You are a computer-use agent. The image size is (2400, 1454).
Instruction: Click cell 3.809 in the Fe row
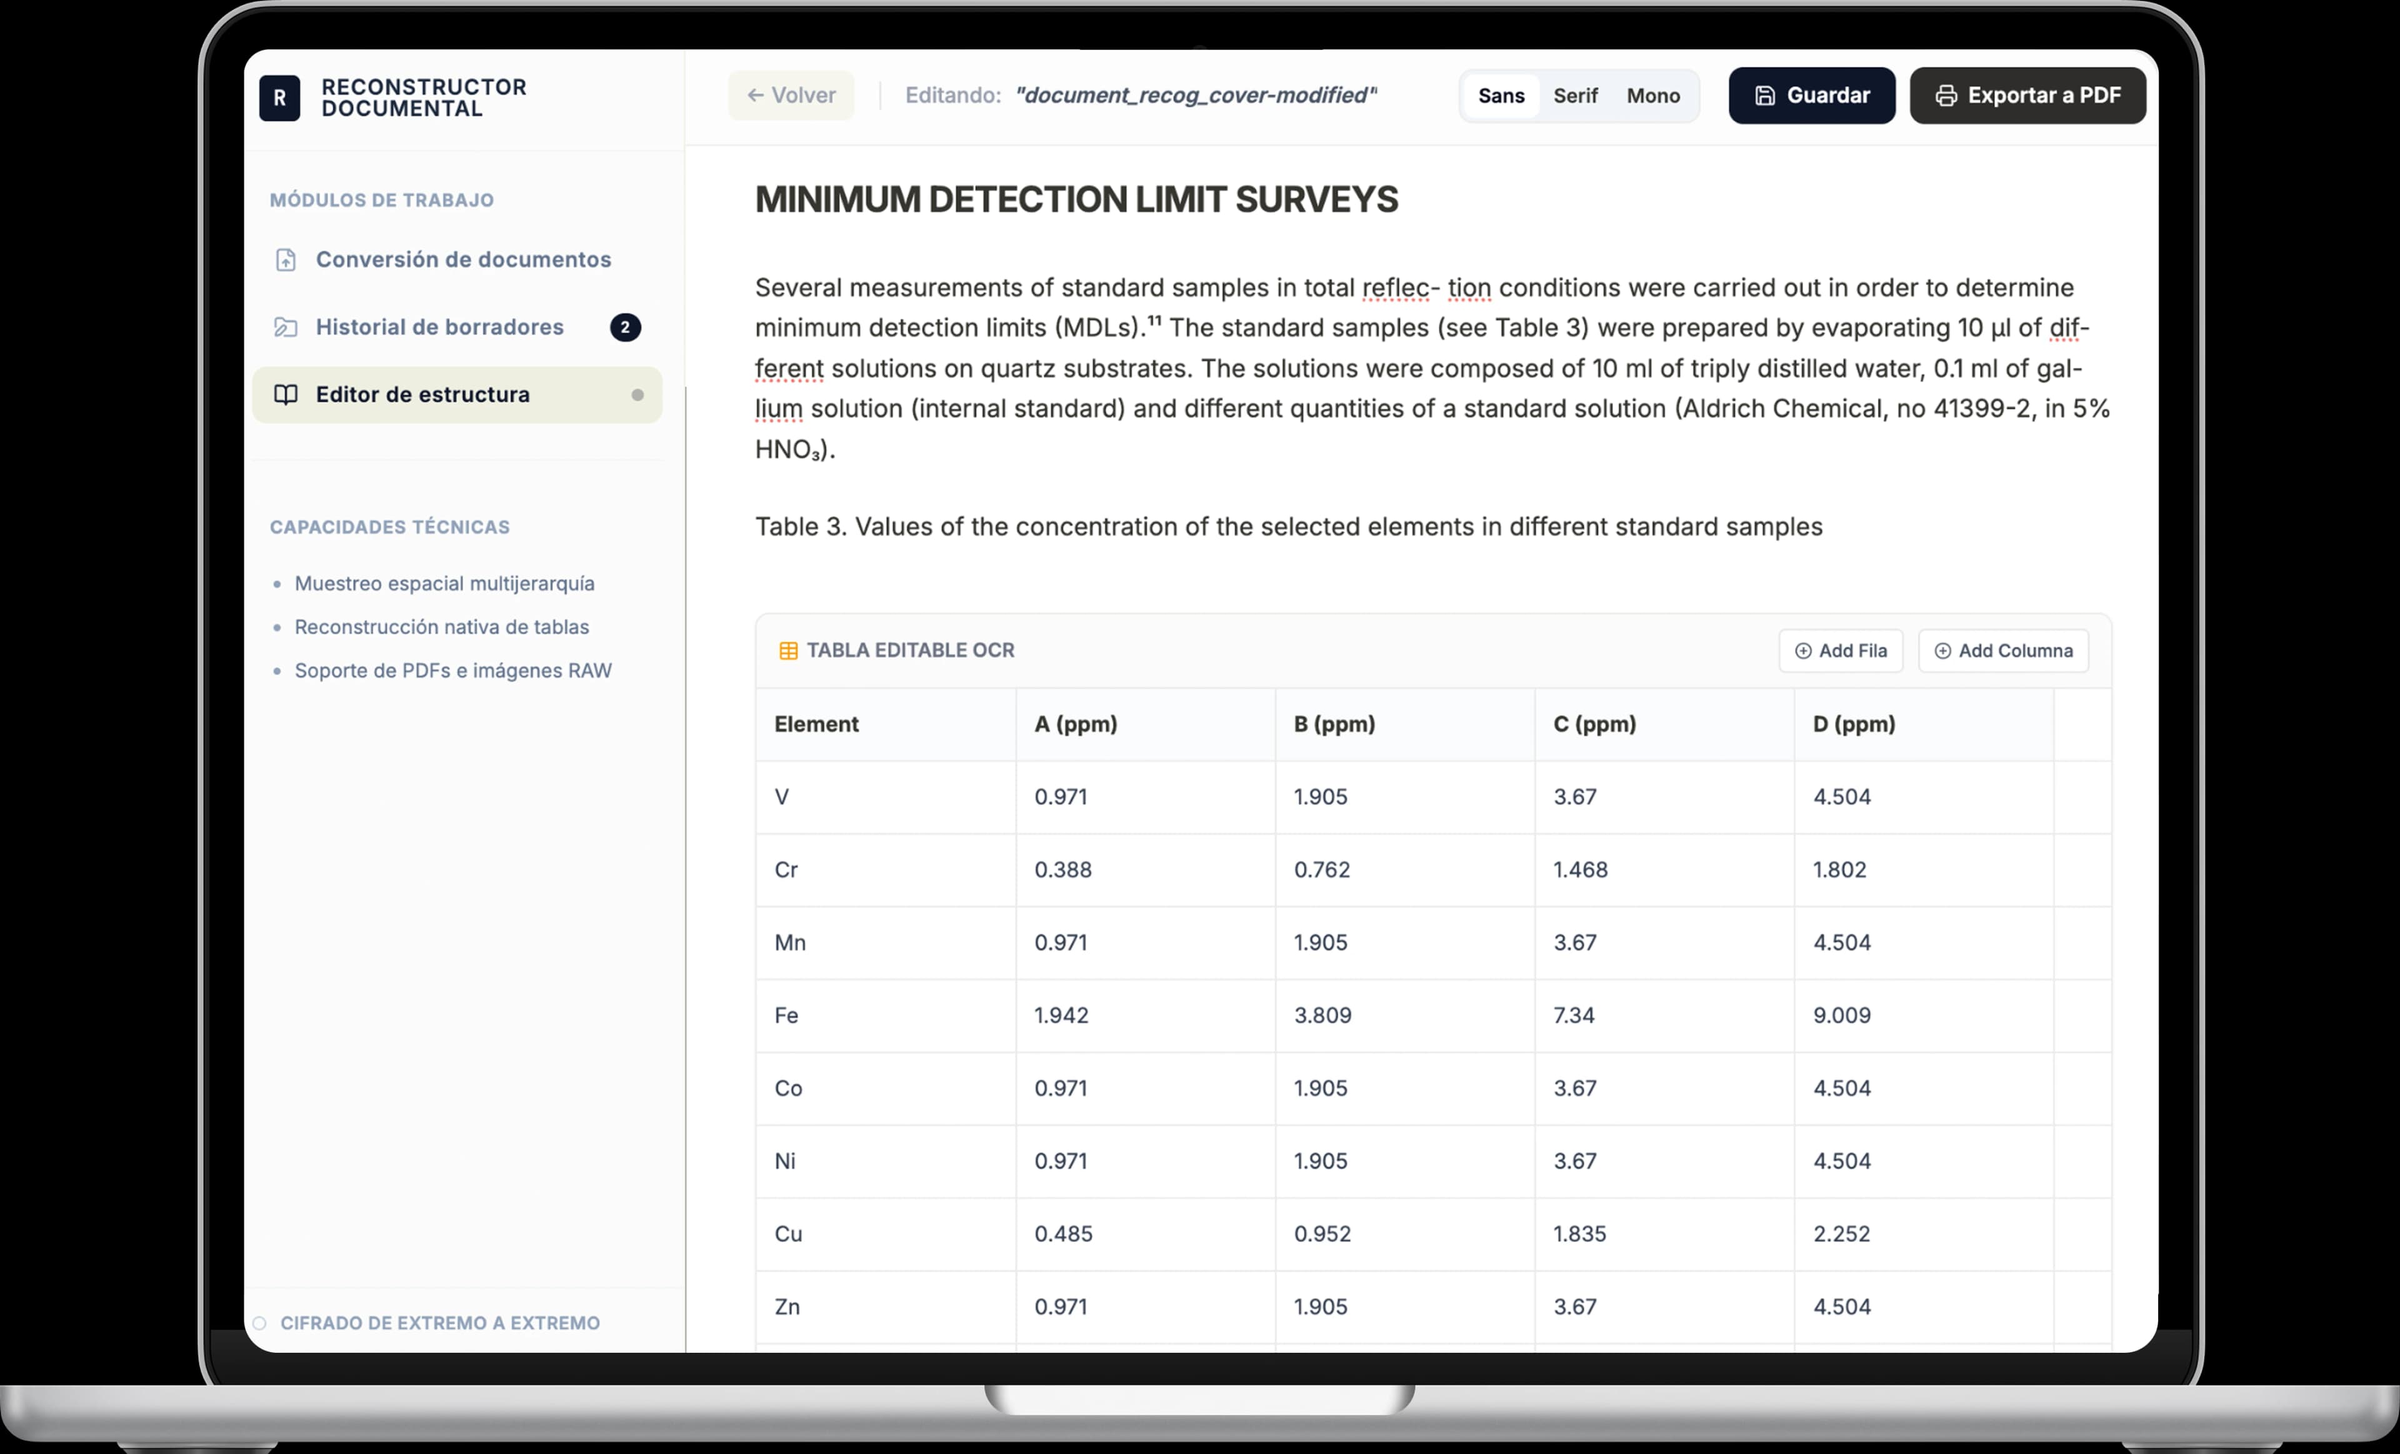(x=1404, y=1016)
